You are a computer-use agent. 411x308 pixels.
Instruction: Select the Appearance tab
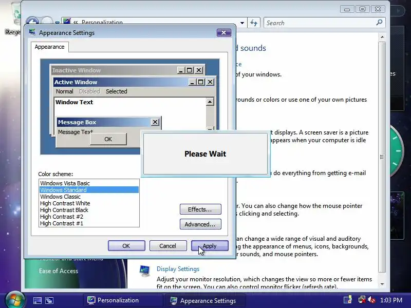[x=49, y=47]
